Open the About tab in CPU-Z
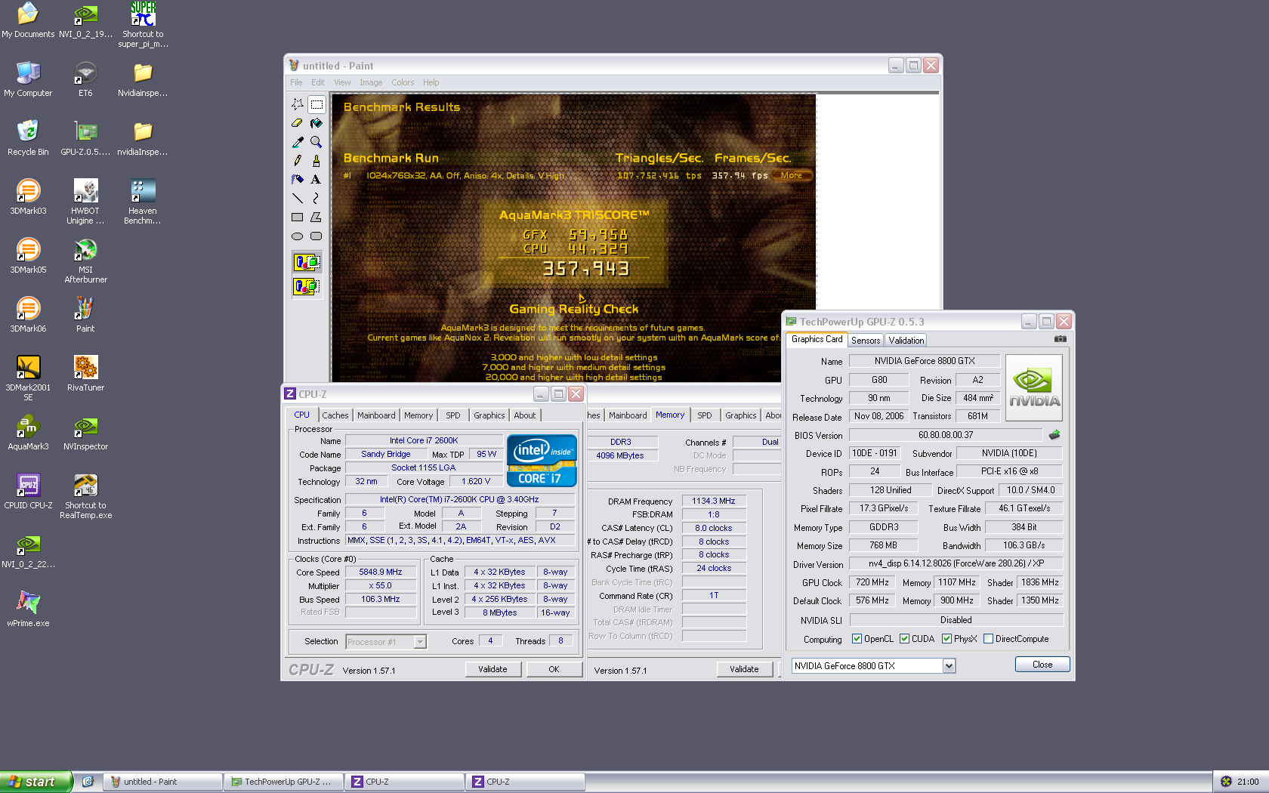Viewport: 1269px width, 793px height. click(525, 415)
